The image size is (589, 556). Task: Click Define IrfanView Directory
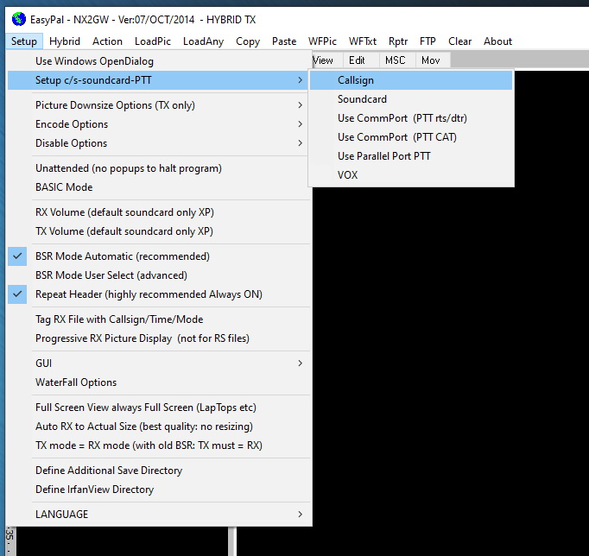[x=94, y=490]
